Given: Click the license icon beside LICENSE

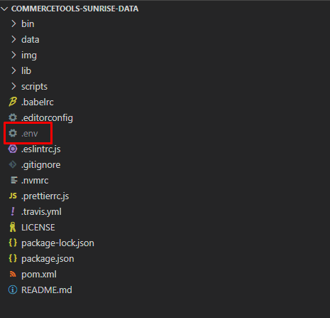Looking at the screenshot, I should [x=13, y=227].
